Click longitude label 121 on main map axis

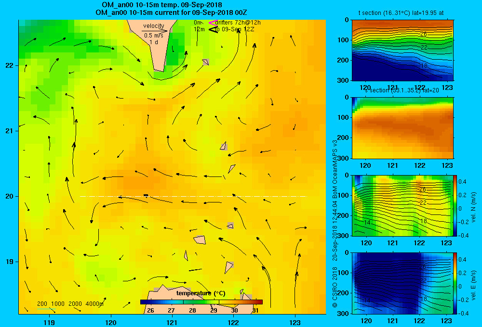[172, 322]
